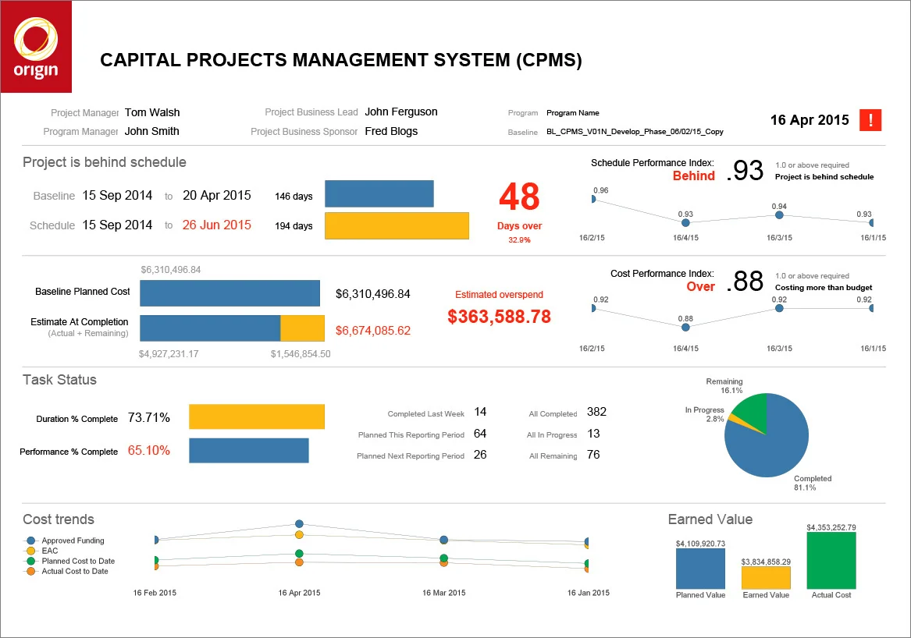Click the Schedule Performance Index .93 value
This screenshot has height=638, width=911.
[x=744, y=170]
